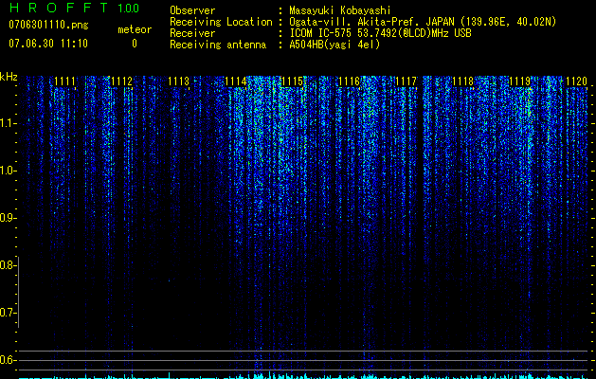The height and width of the screenshot is (379, 596).
Task: Click time marker 1115
Action: click(x=292, y=81)
